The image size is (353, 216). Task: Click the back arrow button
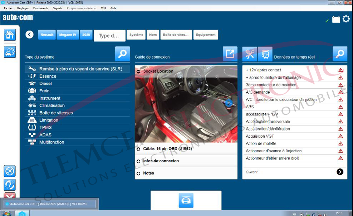pyautogui.click(x=29, y=35)
